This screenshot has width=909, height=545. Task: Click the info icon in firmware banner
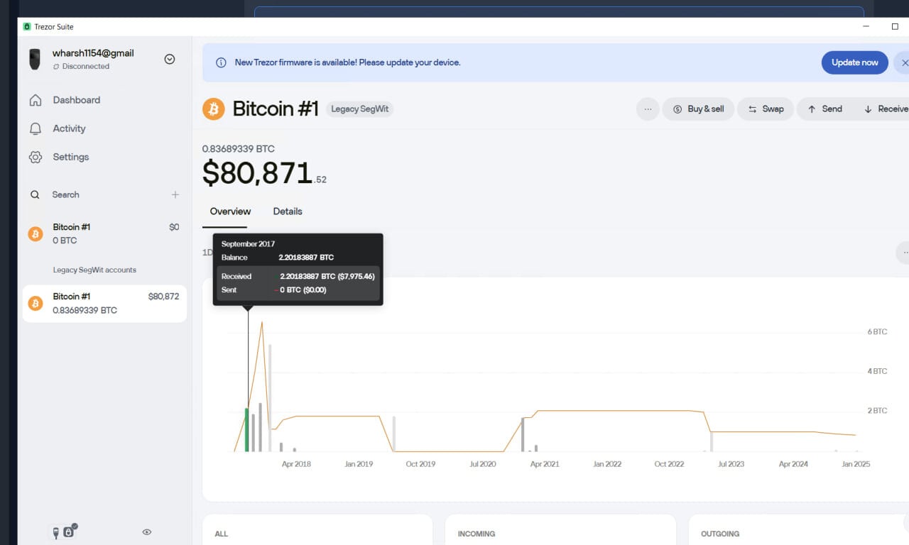pyautogui.click(x=222, y=62)
